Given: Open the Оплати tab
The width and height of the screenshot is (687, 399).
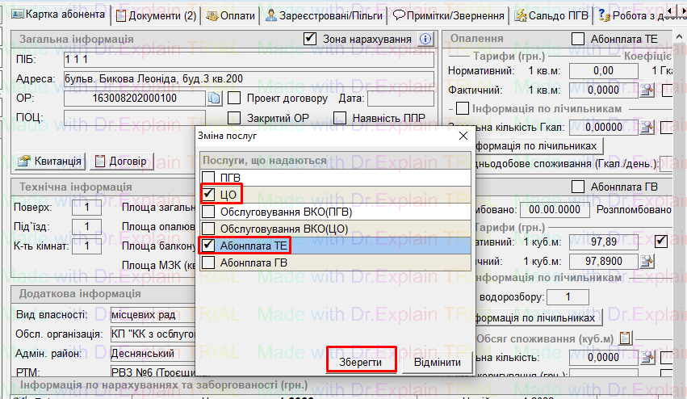Looking at the screenshot, I should (231, 15).
